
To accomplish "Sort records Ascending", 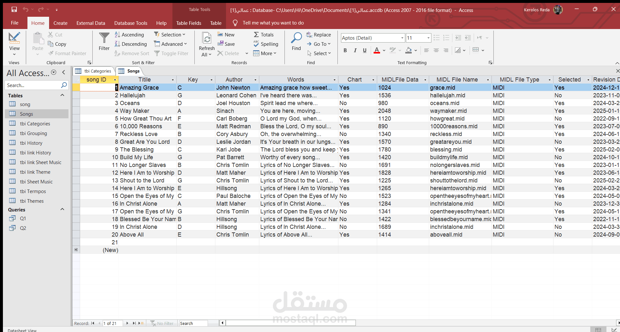I will [129, 34].
